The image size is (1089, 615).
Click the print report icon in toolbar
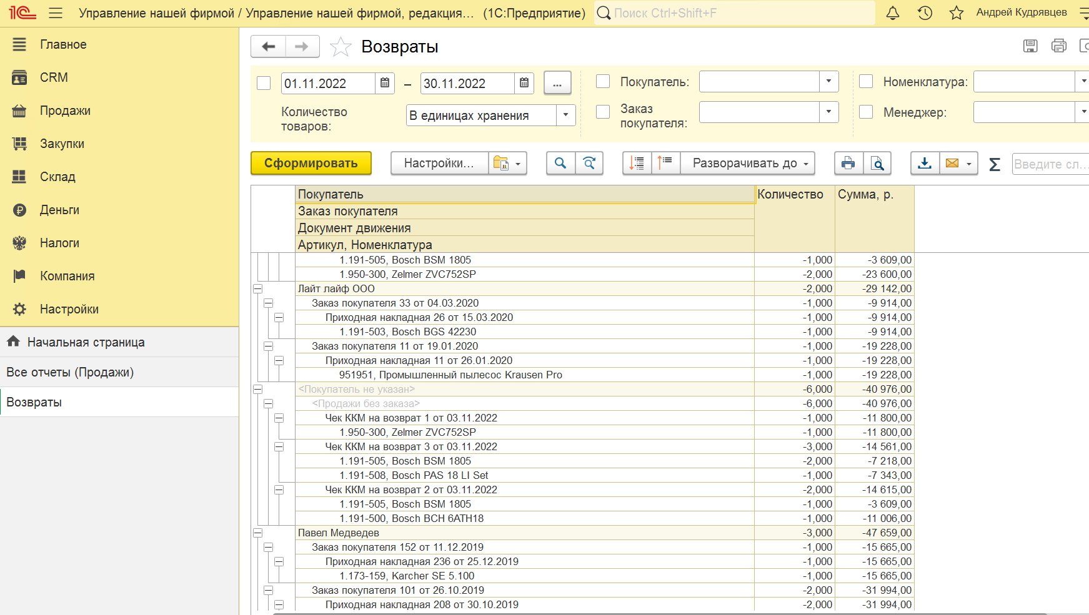848,163
